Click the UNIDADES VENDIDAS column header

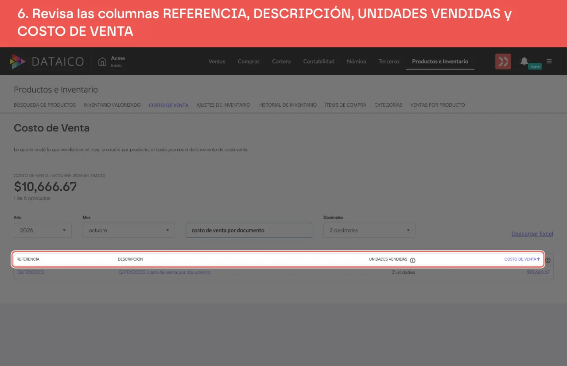[388, 259]
